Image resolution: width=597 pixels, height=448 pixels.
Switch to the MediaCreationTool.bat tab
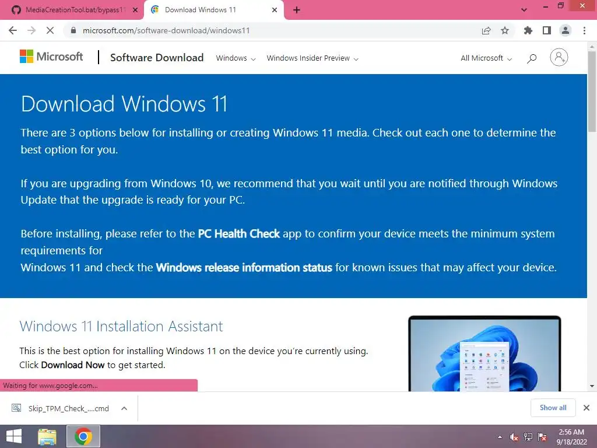coord(72,10)
